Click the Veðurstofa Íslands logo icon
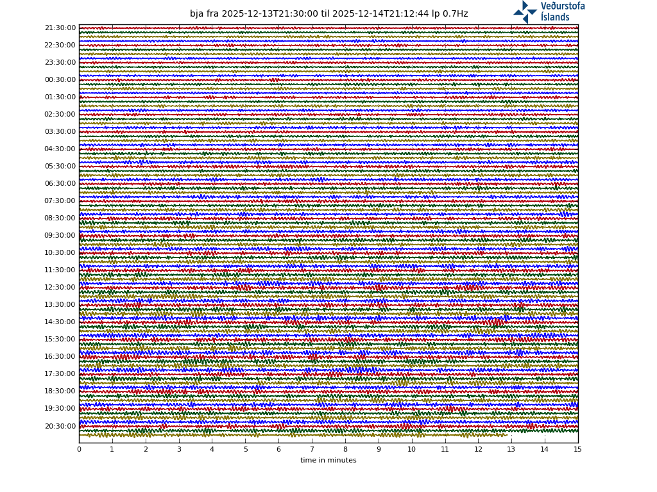The width and height of the screenshot is (657, 492). [x=525, y=12]
